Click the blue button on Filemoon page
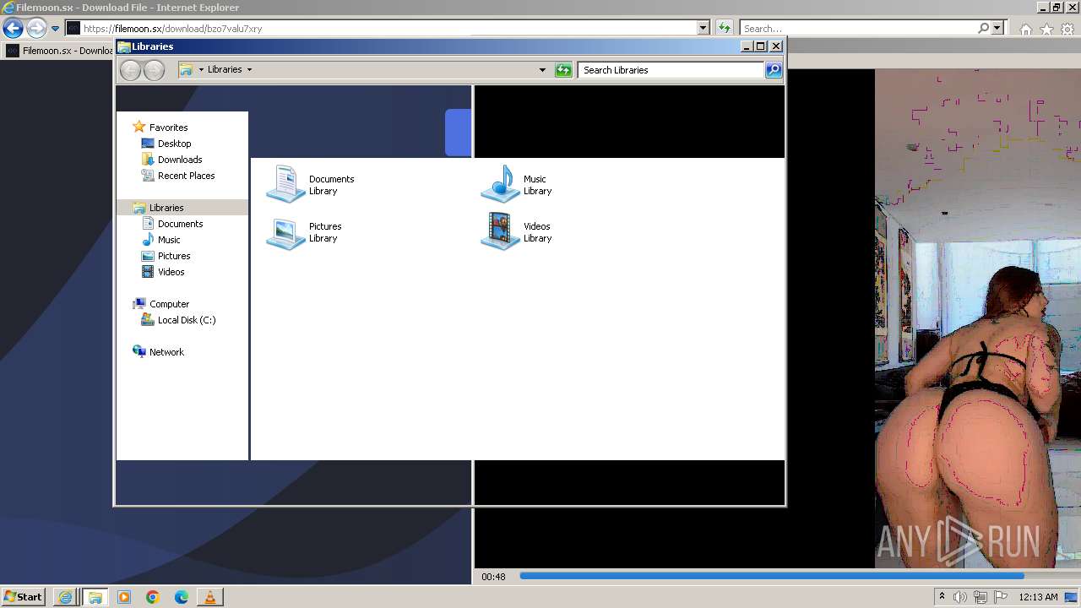This screenshot has height=608, width=1081. coord(458,133)
